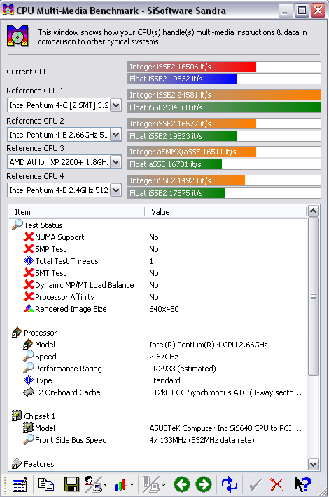The width and height of the screenshot is (329, 497).
Task: Click the green forward arrow icon
Action: click(x=204, y=484)
